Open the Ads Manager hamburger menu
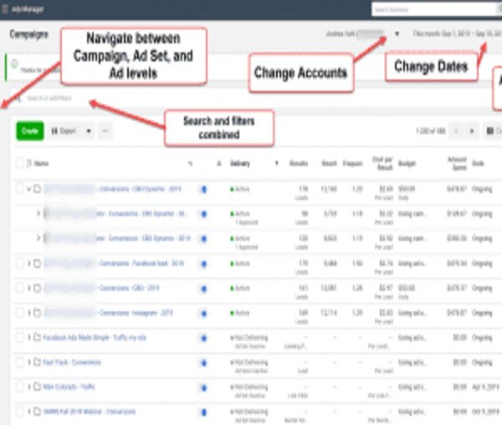Image resolution: width=502 pixels, height=425 pixels. (x=5, y=9)
